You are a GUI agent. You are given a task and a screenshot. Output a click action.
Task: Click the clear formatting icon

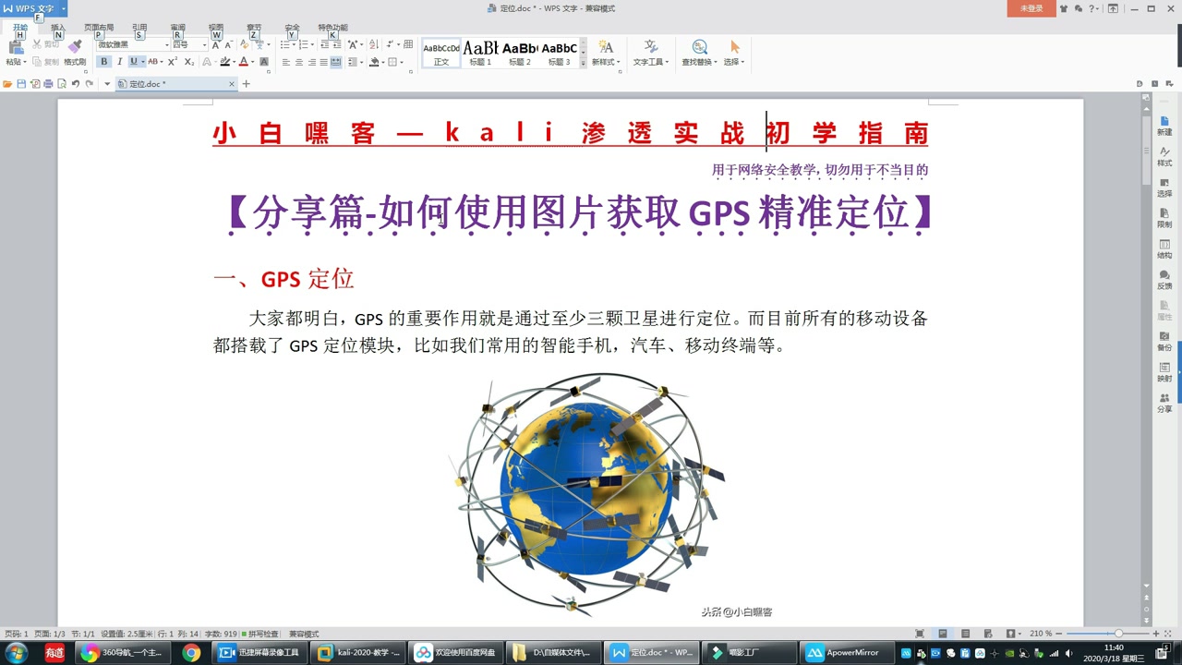tap(244, 44)
